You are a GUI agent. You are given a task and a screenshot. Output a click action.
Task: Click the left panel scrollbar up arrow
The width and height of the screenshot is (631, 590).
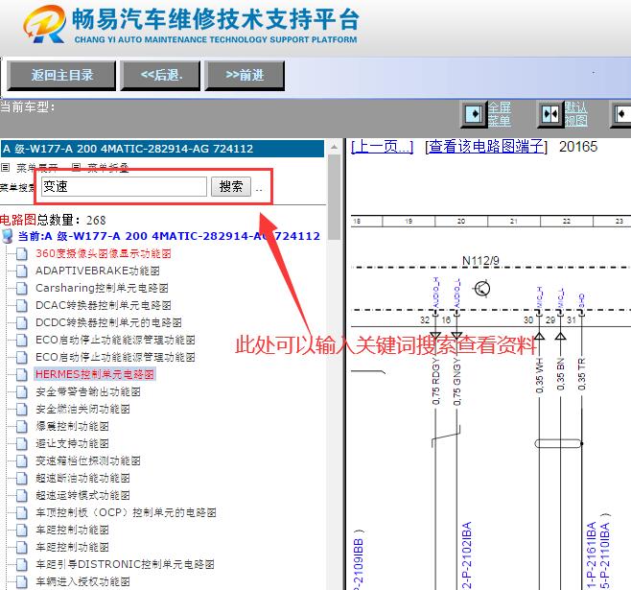pos(334,147)
